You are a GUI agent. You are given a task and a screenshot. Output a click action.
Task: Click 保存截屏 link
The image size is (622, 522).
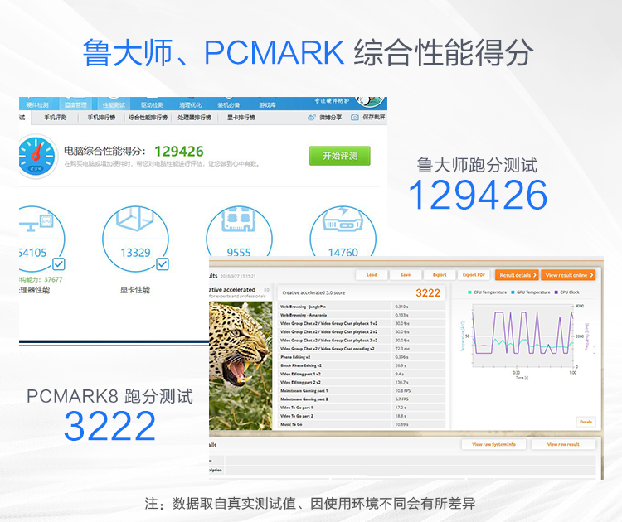[x=374, y=117]
